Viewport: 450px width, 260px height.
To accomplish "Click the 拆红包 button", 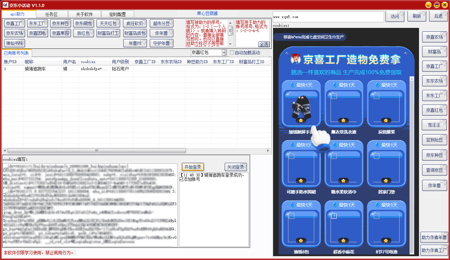I will pos(84,33).
